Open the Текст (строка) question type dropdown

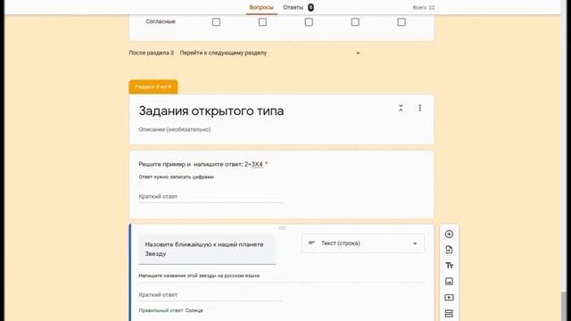(x=363, y=243)
